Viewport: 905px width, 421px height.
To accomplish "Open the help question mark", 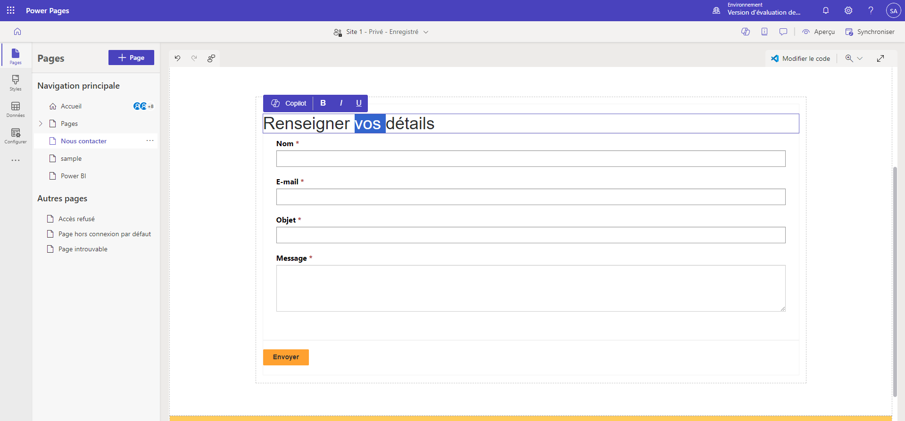I will point(871,10).
